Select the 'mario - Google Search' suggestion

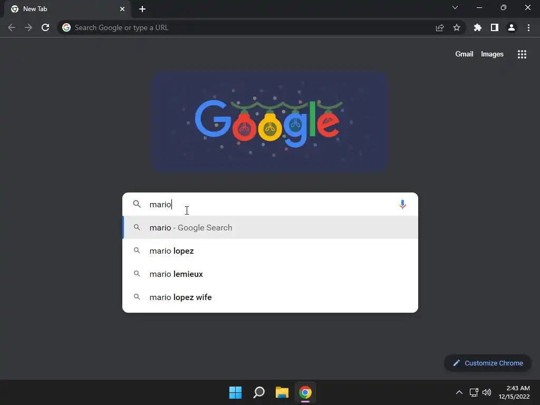tap(271, 227)
